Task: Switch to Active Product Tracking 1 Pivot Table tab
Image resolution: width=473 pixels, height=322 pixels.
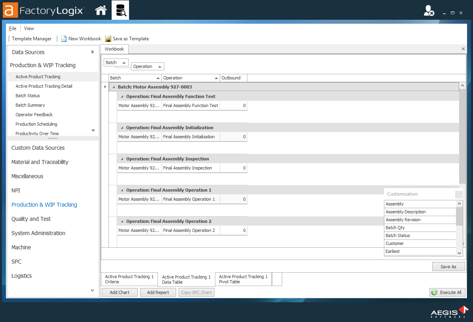Action: pos(243,279)
